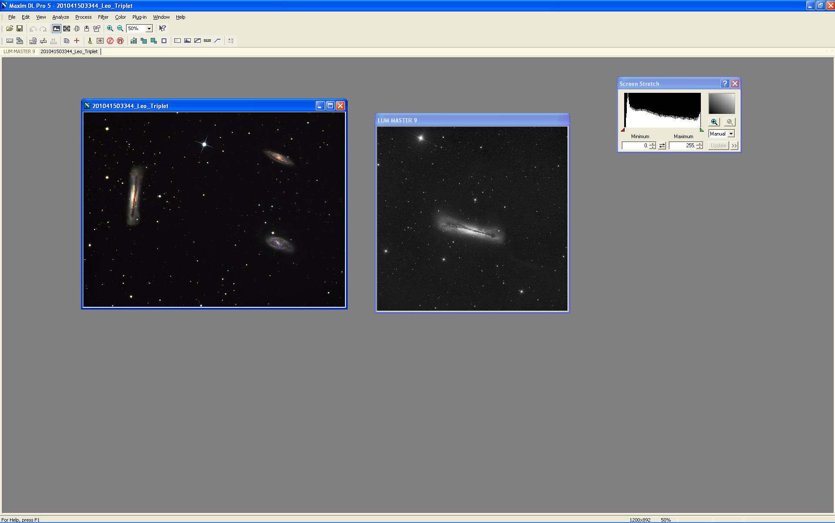This screenshot has width=835, height=523.
Task: Click the green level bar icon
Action: click(x=207, y=41)
